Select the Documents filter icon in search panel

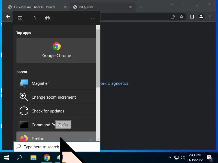[34, 18]
